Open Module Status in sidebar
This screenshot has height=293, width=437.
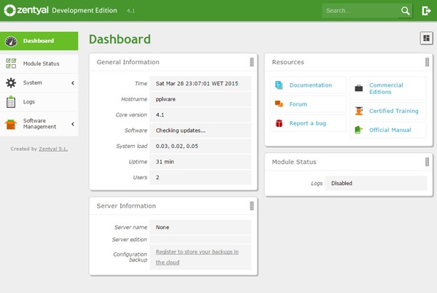coord(39,63)
